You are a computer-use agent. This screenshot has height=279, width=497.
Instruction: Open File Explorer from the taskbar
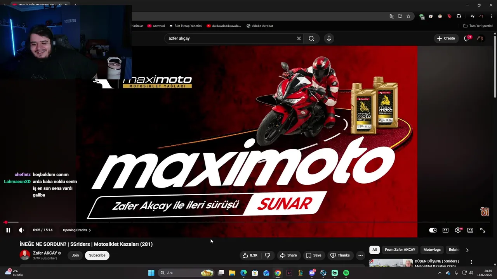coord(232,273)
